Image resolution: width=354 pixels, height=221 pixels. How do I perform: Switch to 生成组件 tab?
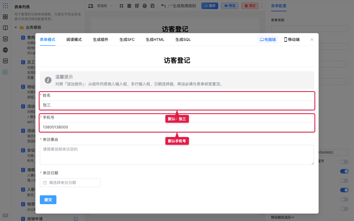click(x=101, y=40)
